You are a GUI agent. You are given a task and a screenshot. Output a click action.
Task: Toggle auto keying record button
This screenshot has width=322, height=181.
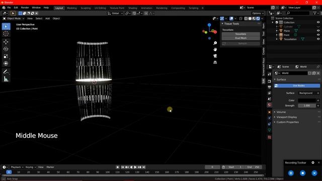click(117, 167)
